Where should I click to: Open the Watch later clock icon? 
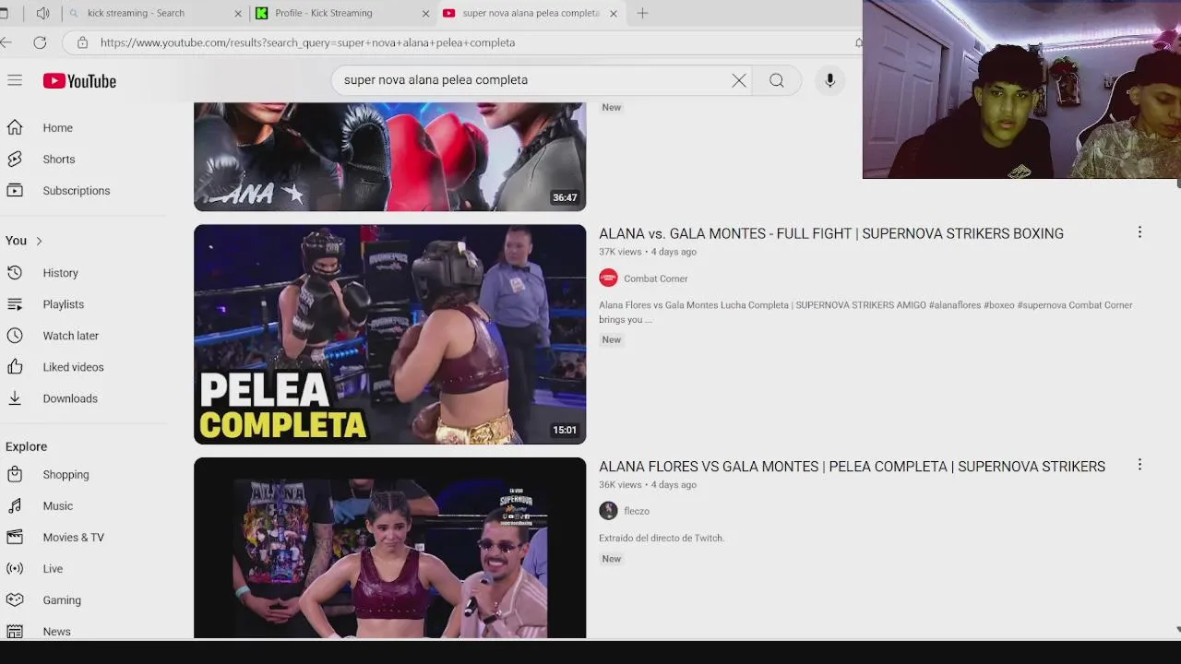[15, 335]
